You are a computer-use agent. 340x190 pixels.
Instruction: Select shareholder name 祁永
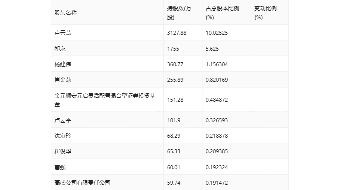[60, 49]
